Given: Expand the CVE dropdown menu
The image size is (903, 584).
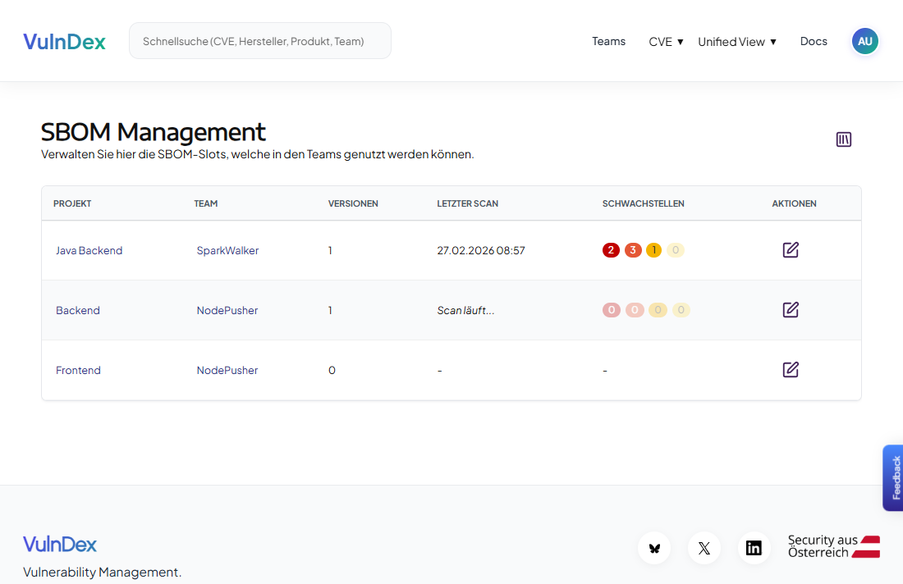Looking at the screenshot, I should (666, 42).
